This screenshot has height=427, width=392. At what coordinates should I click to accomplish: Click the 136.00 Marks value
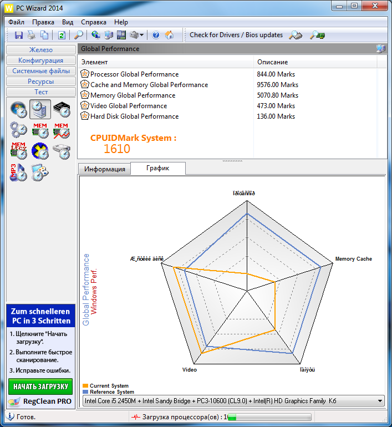click(x=276, y=116)
